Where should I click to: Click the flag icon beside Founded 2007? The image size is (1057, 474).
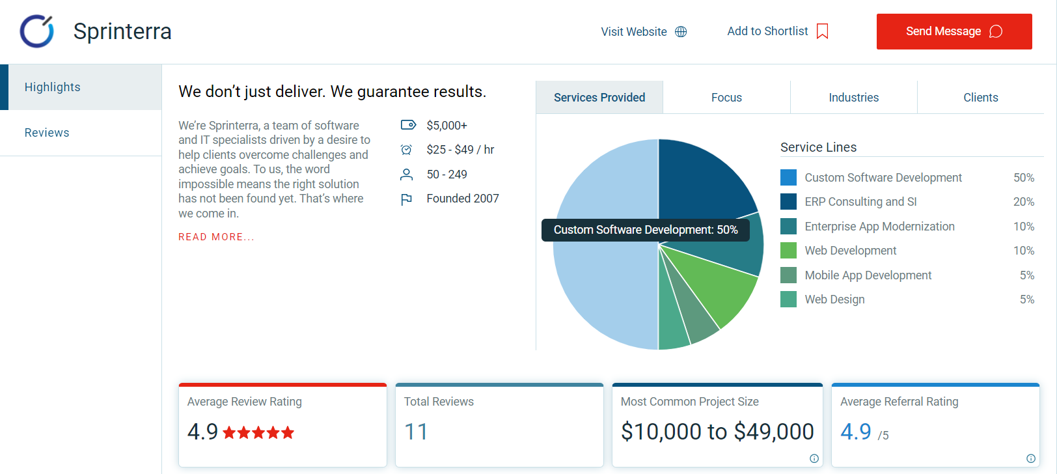tap(407, 199)
